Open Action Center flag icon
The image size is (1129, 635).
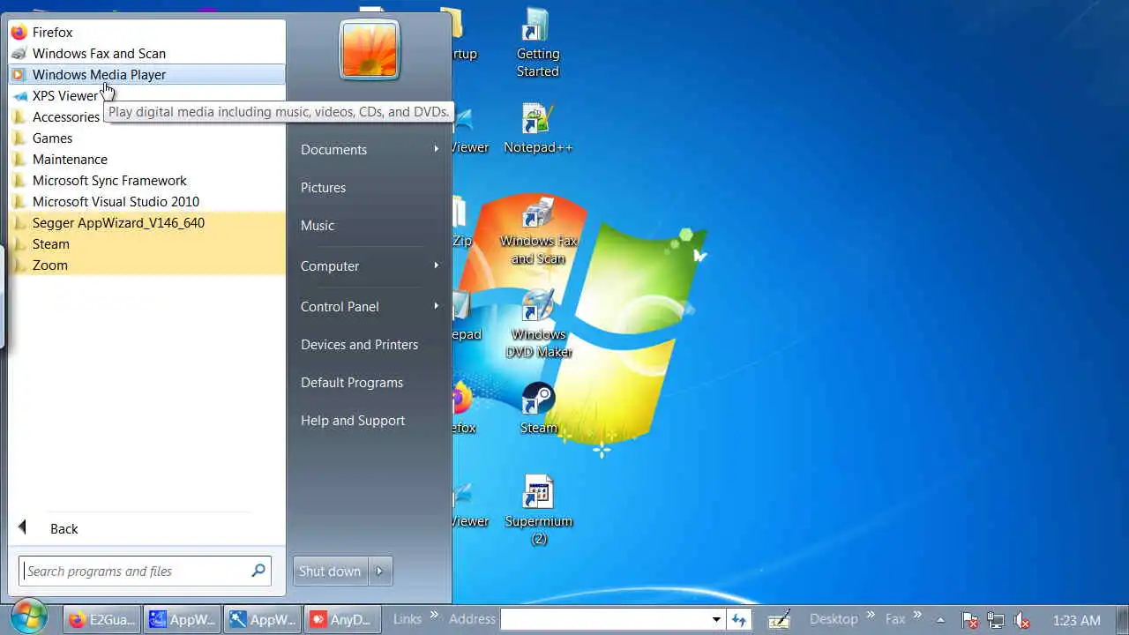(x=969, y=620)
